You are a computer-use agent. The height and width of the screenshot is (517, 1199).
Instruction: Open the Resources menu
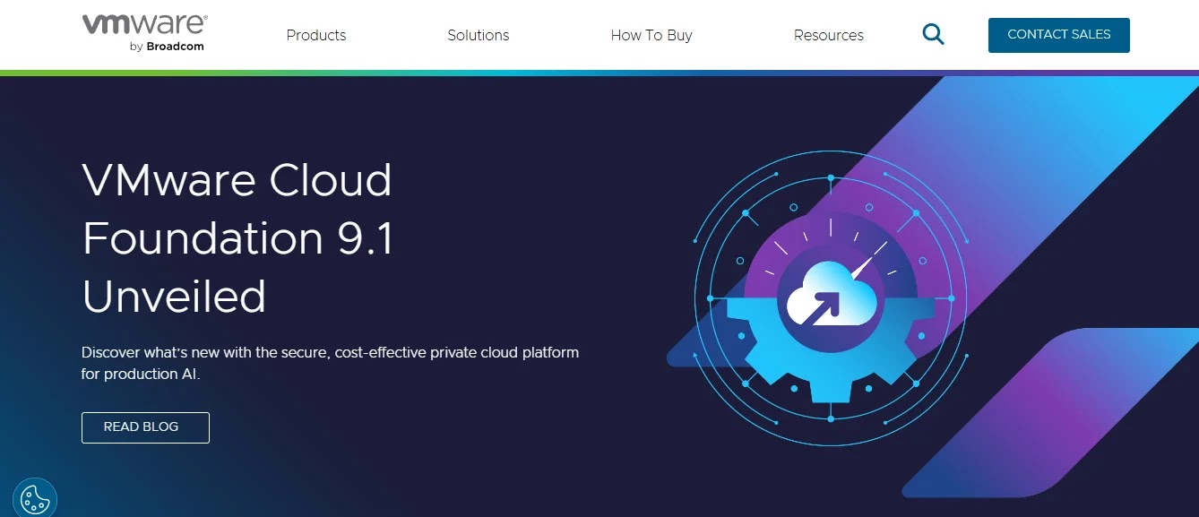click(x=829, y=36)
